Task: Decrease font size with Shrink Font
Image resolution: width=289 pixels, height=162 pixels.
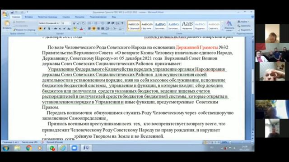Action: (x=78, y=23)
